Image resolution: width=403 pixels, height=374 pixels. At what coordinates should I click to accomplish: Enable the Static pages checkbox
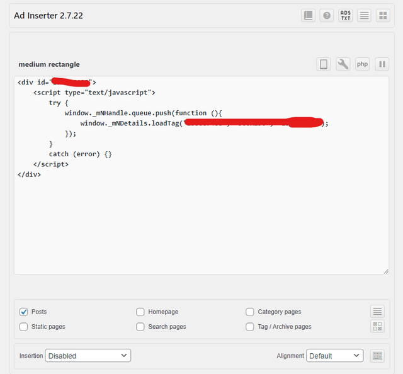[24, 327]
